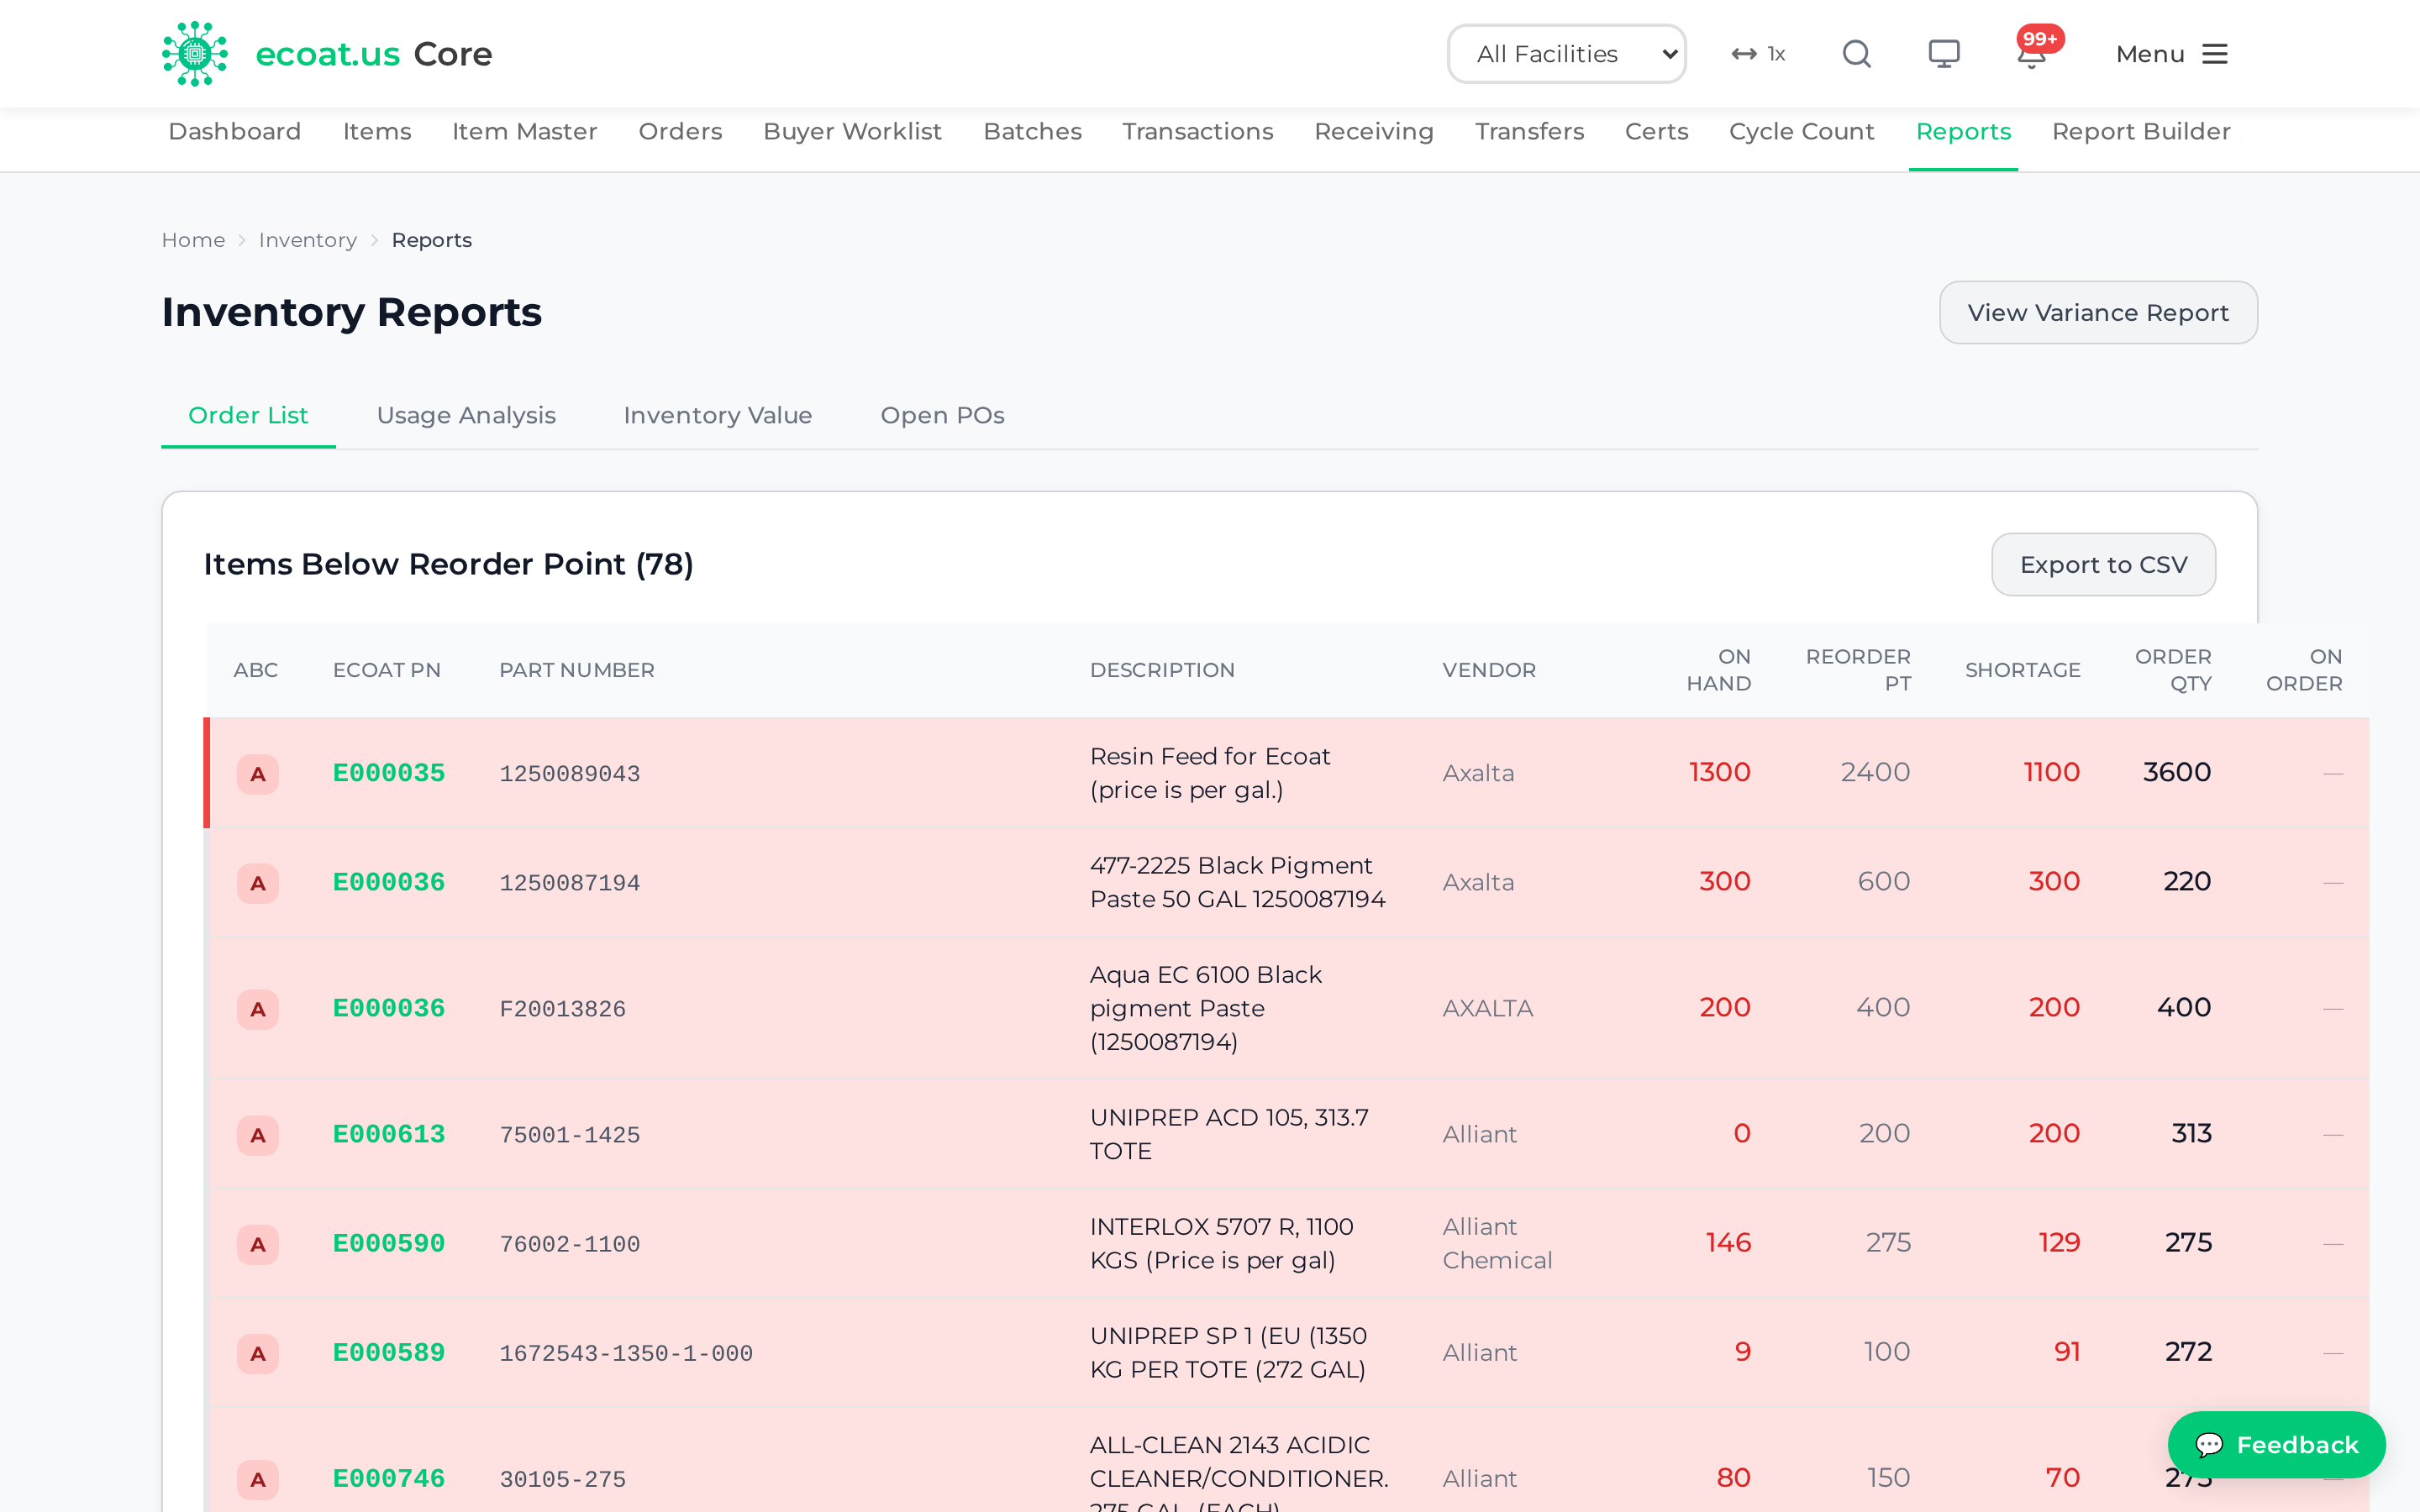Toggle the 1x width scale arrows
Viewport: 2420px width, 1512px height.
coord(1758,54)
